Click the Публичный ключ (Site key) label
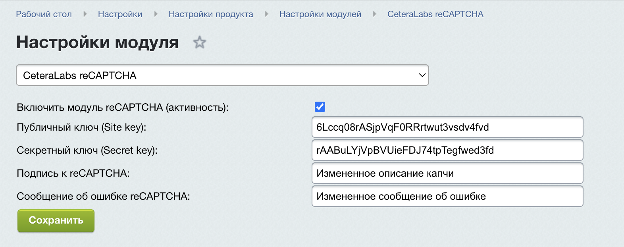Viewport: 624px width, 247px height. pyautogui.click(x=81, y=127)
